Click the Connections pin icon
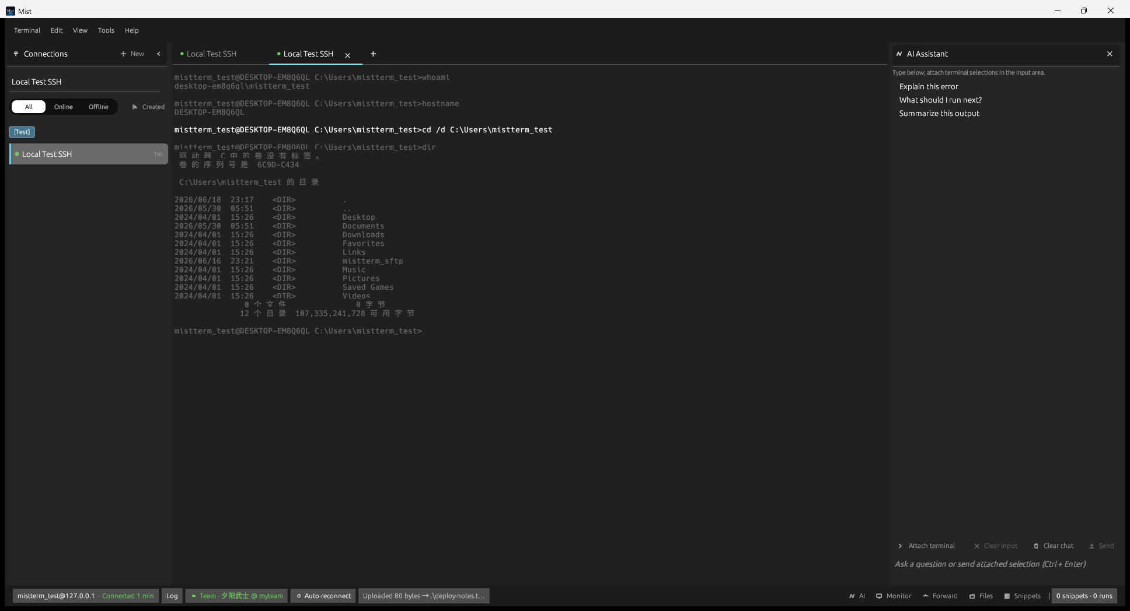The image size is (1130, 611). click(x=16, y=54)
